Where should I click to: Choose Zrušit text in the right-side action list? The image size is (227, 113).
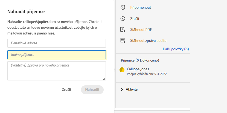click(x=135, y=19)
